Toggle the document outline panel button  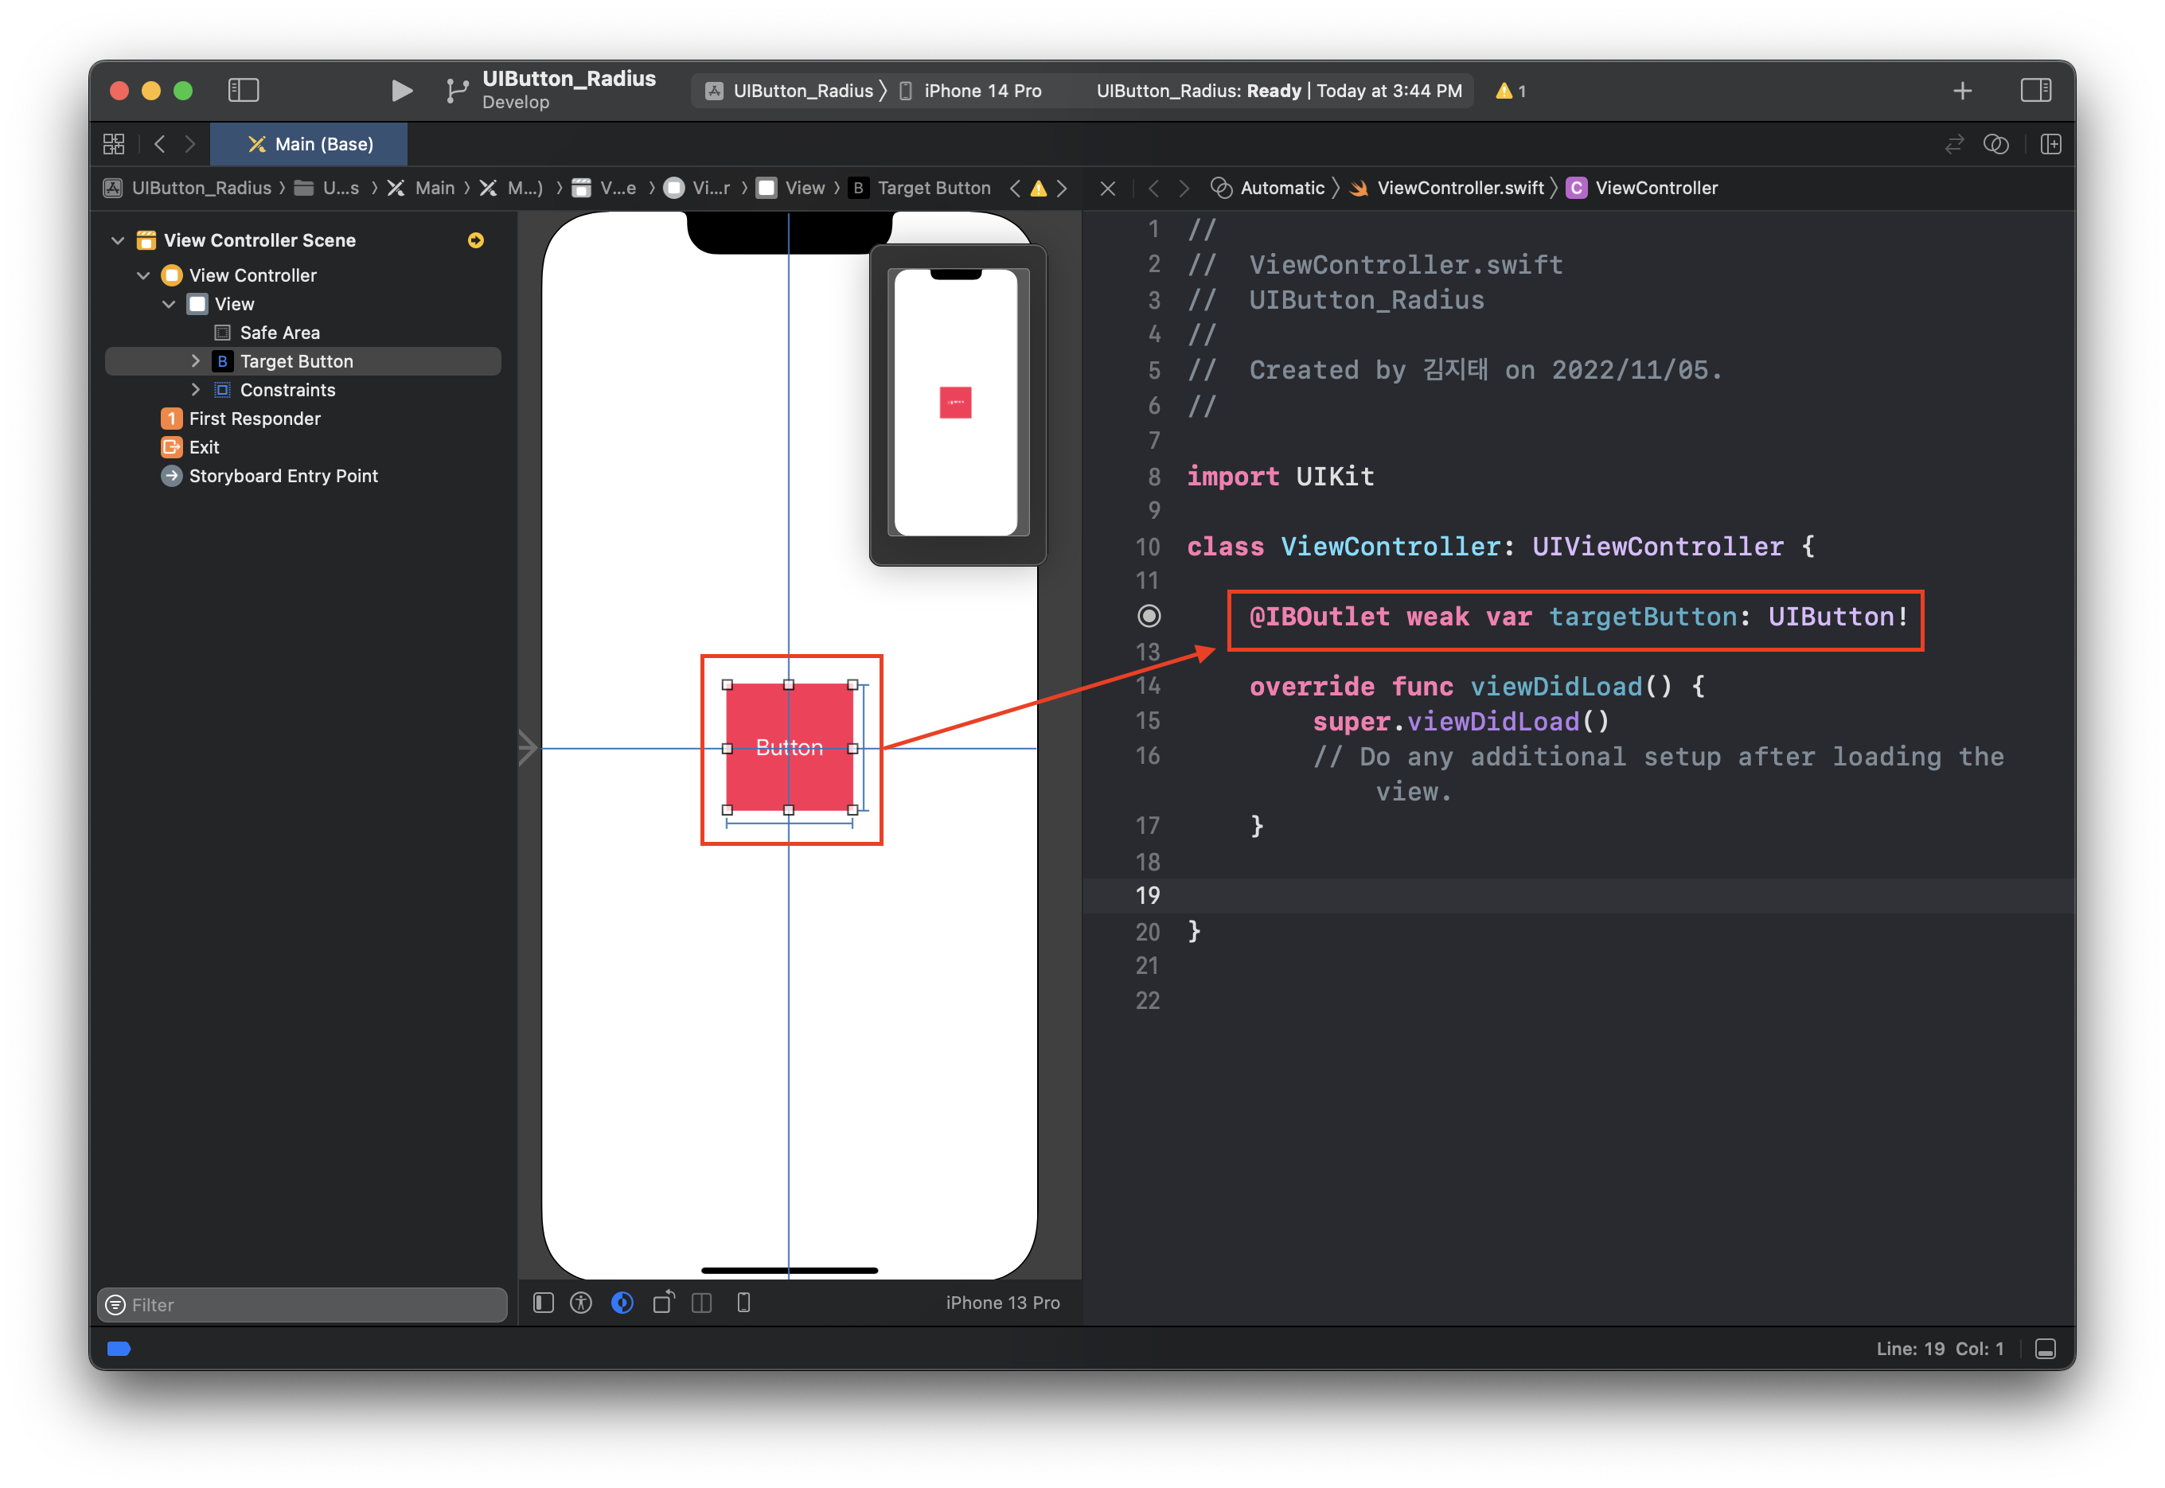(x=544, y=1303)
